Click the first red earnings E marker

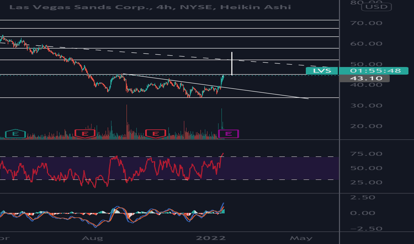[x=85, y=134]
